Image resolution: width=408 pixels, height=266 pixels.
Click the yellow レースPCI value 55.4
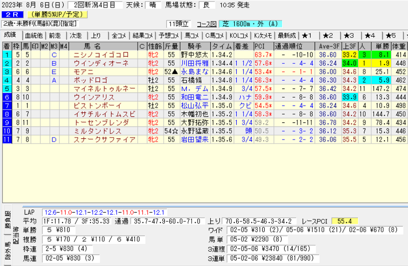coord(344,221)
